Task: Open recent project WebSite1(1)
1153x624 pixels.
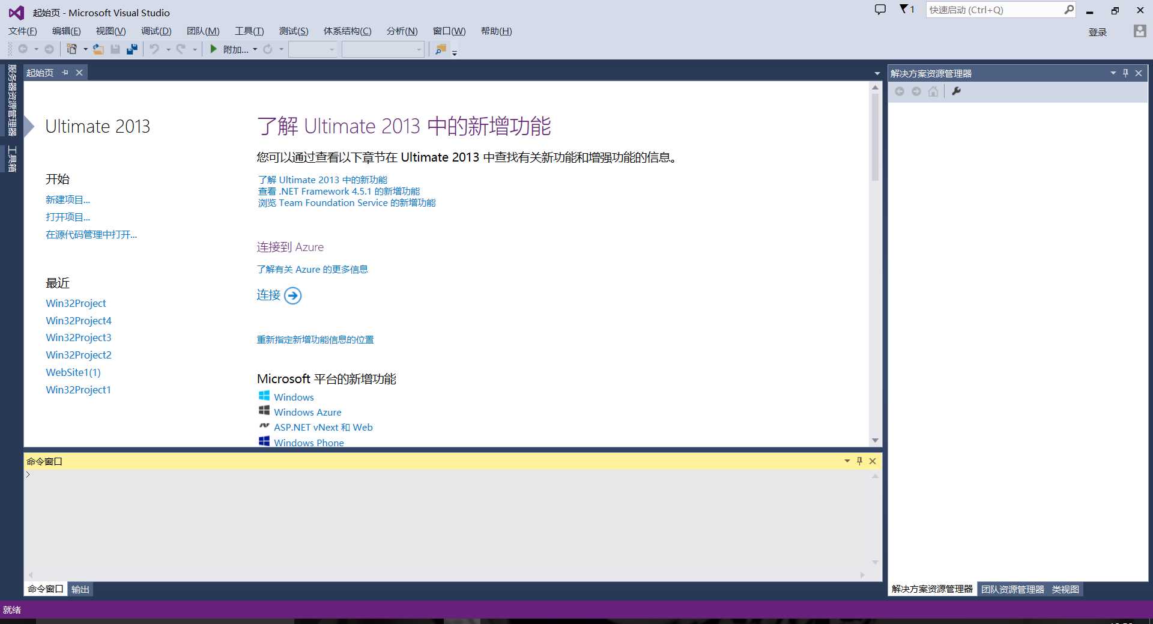Action: click(x=73, y=372)
